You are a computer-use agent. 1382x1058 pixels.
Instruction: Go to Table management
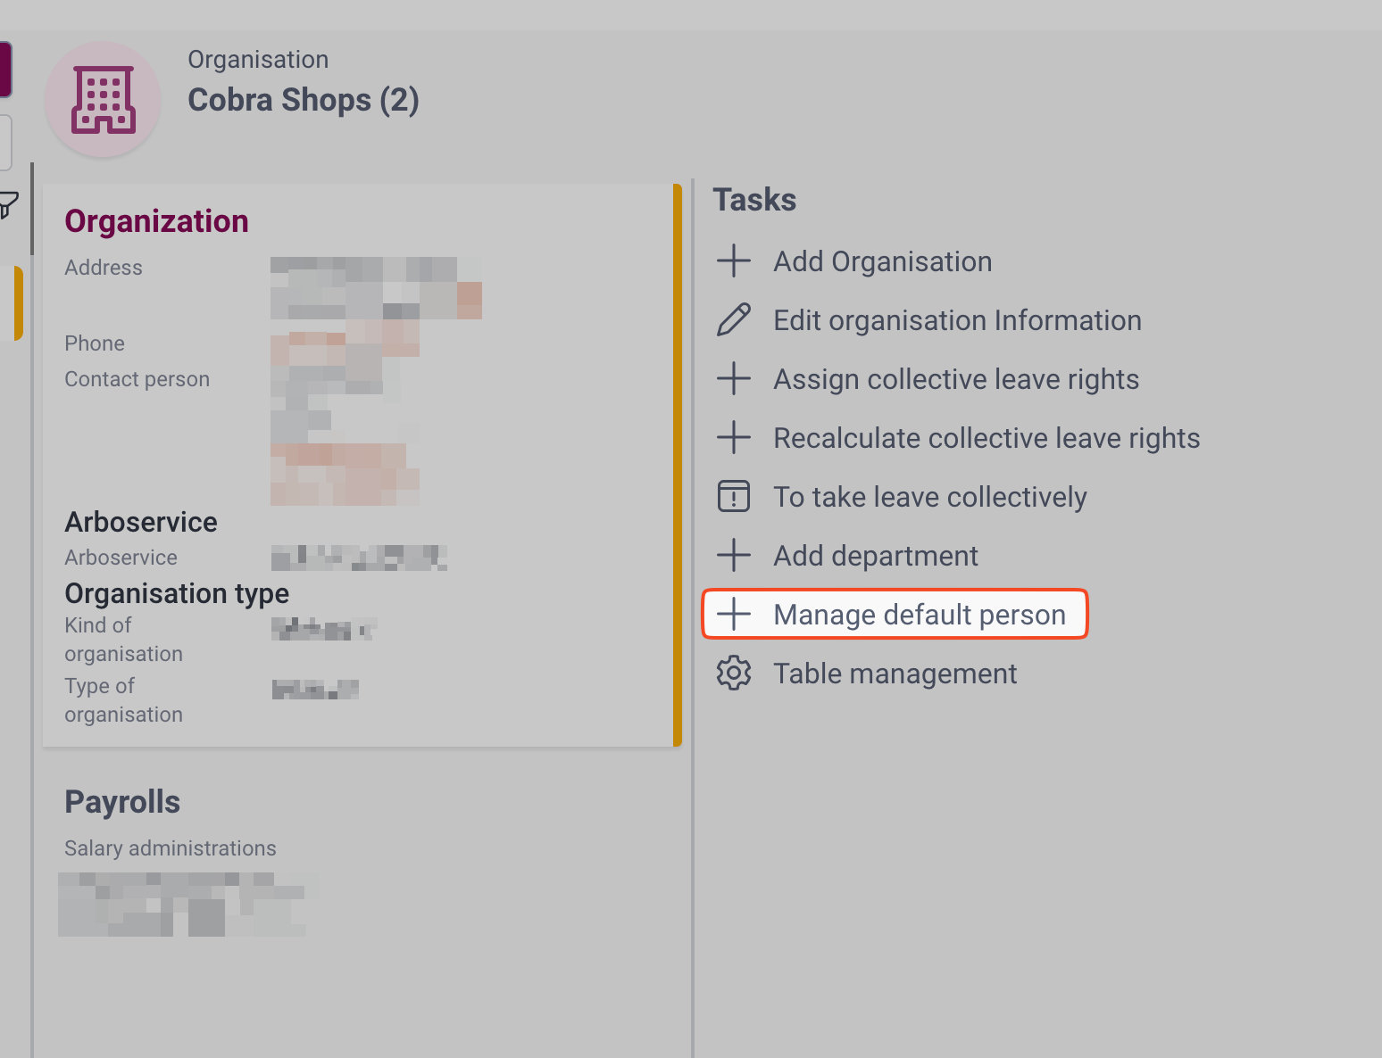[895, 674]
